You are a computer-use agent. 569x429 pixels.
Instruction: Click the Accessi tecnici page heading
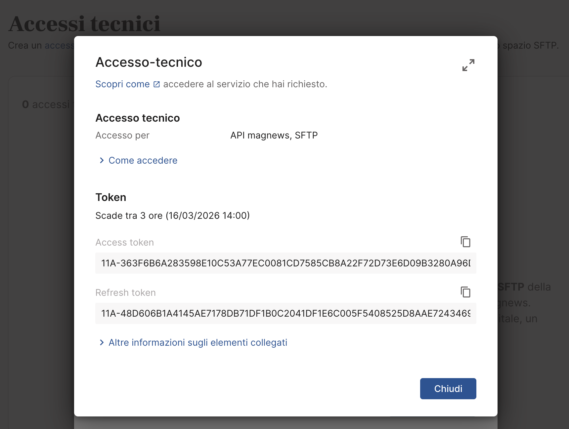click(84, 24)
